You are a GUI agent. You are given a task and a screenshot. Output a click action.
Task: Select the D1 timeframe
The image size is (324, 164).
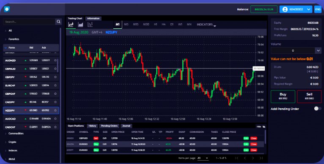point(172,25)
